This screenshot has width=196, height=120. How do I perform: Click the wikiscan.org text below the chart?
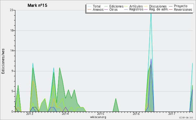98,117
